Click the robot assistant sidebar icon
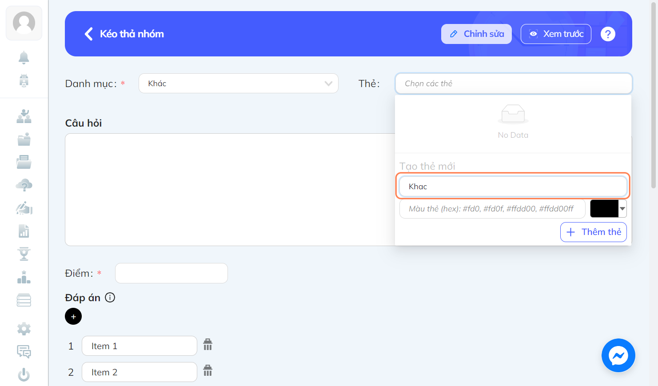Screen dimensions: 658x386 tap(24, 80)
